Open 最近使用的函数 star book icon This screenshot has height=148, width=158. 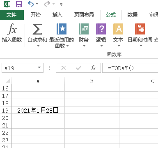(x=62, y=29)
